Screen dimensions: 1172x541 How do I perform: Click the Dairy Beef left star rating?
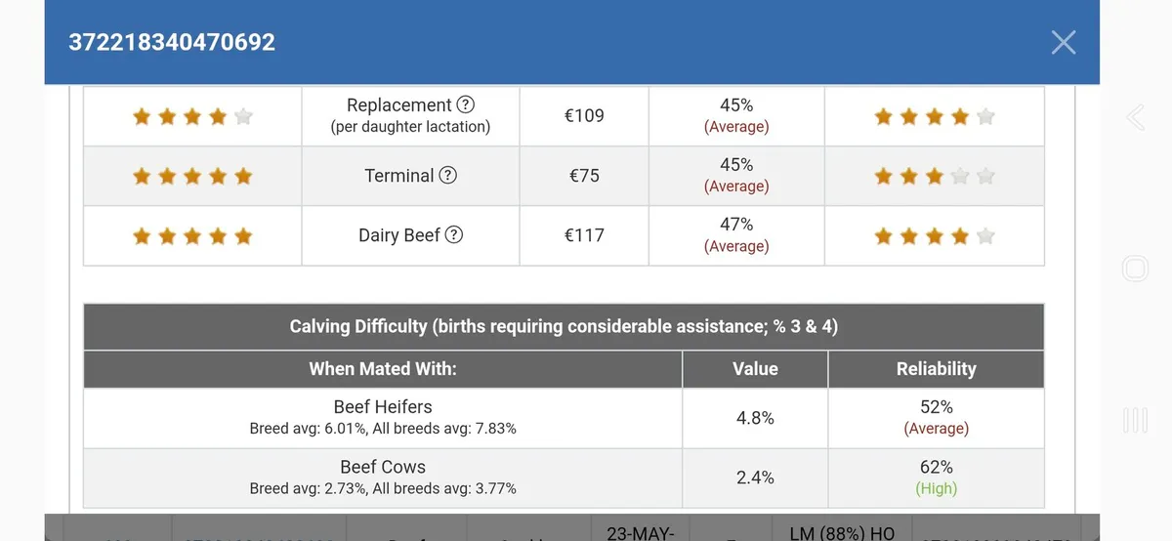(x=192, y=236)
